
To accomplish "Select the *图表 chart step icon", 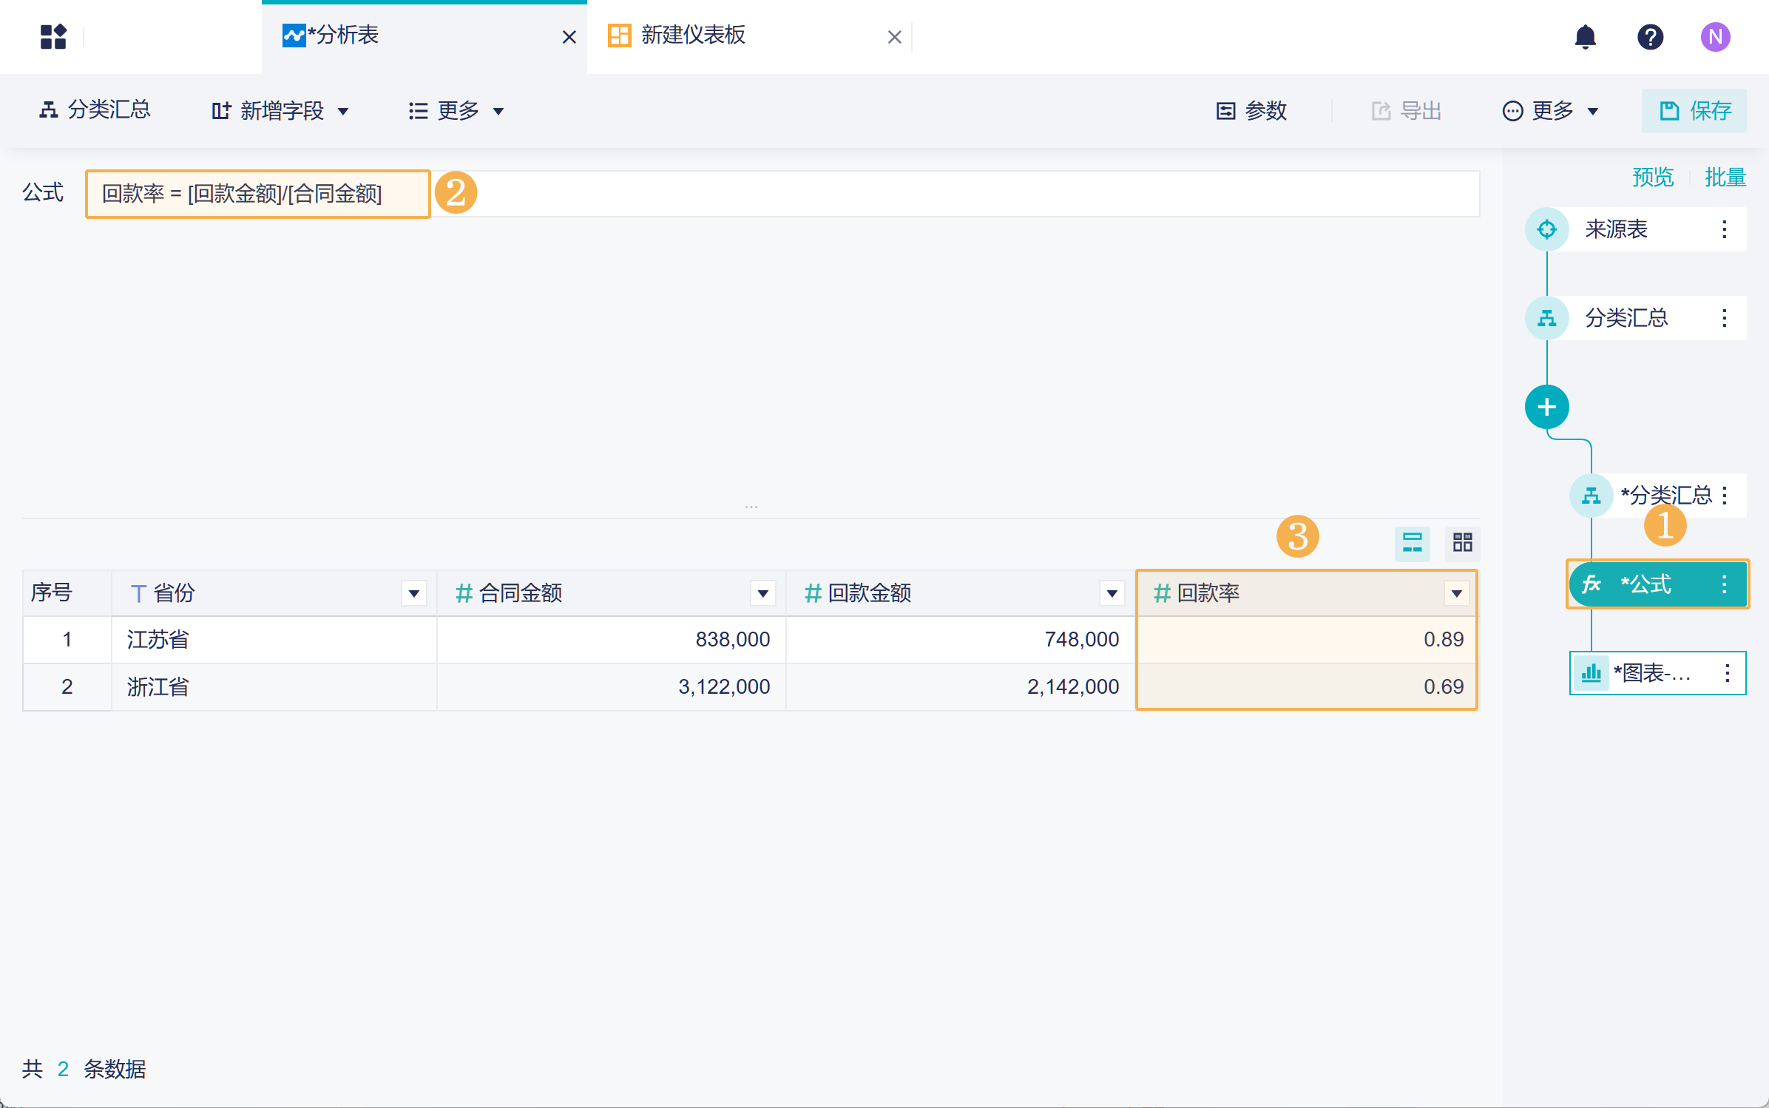I will tap(1591, 673).
